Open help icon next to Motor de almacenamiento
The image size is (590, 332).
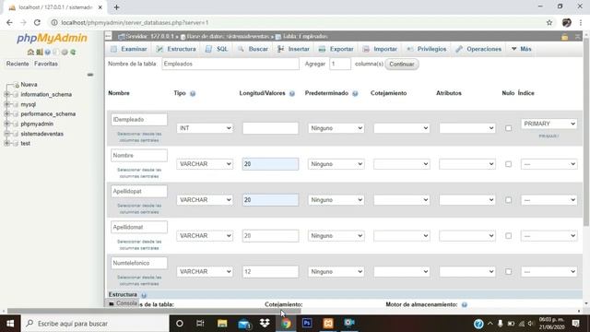click(465, 304)
